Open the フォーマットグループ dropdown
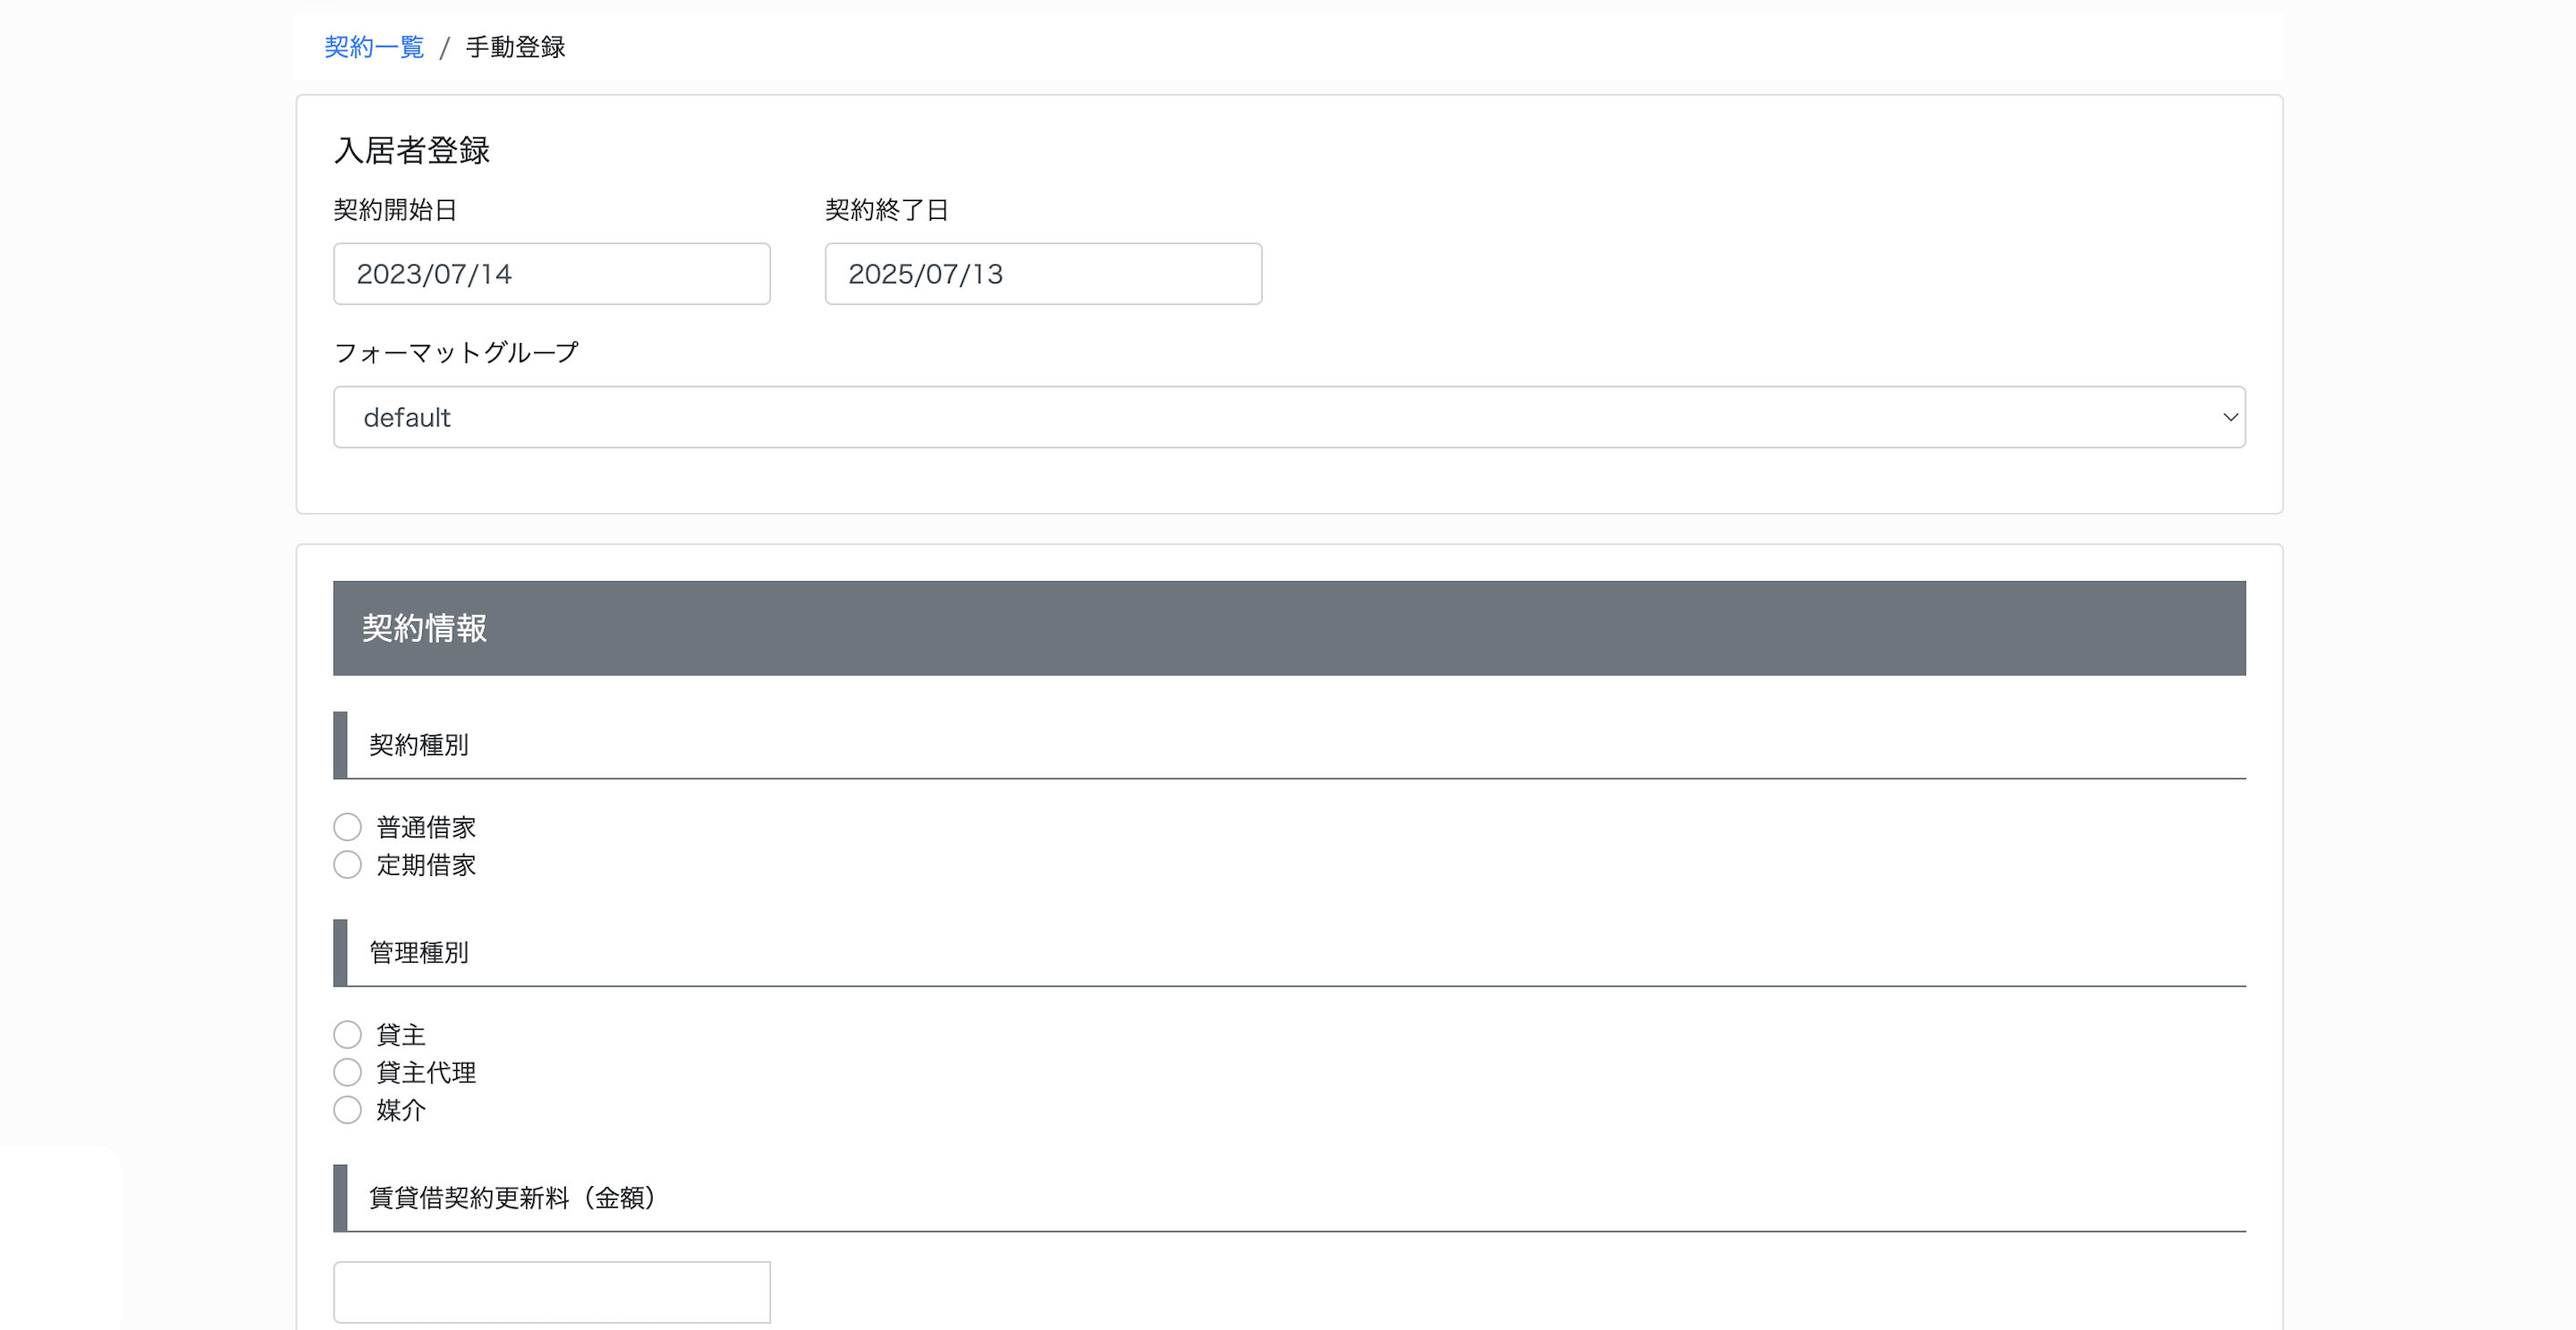Viewport: 2576px width, 1330px height. click(x=1289, y=417)
